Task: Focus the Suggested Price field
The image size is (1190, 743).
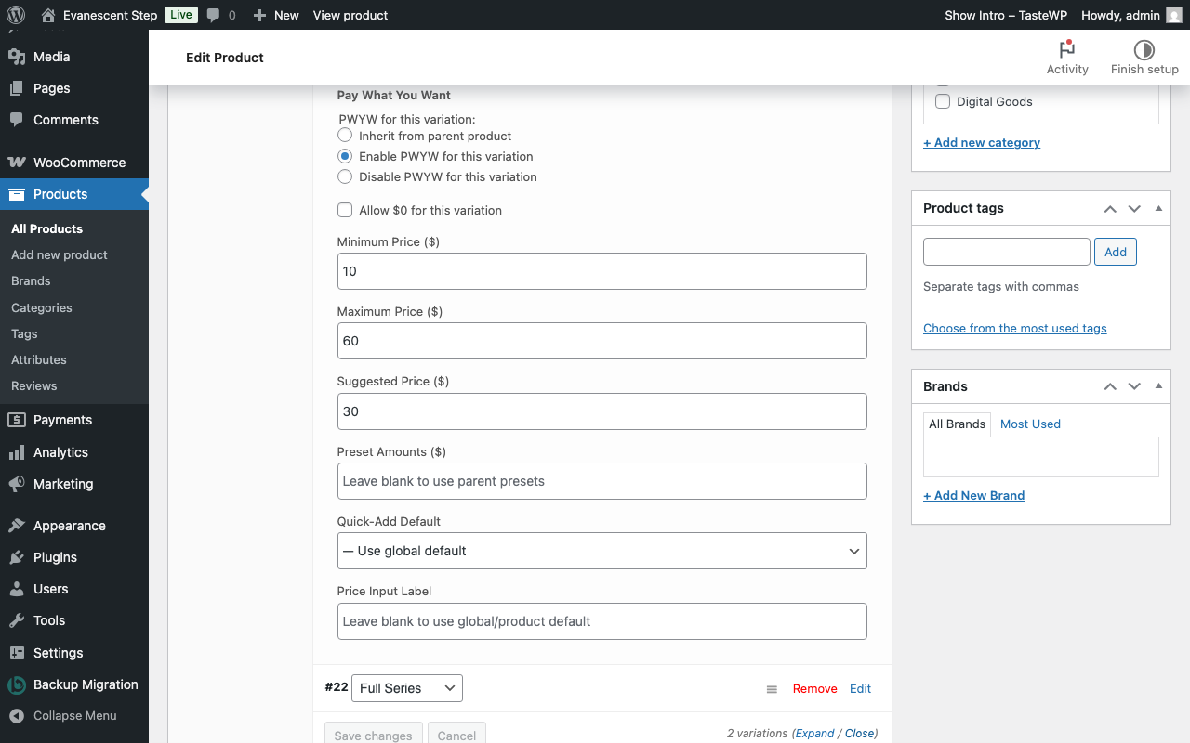Action: 602,411
